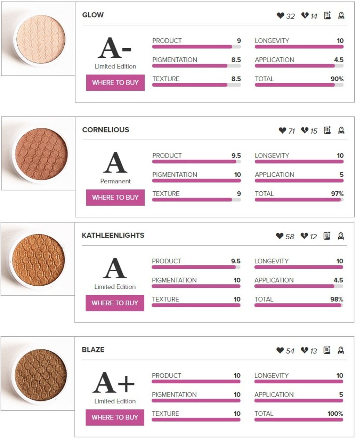Open the notes list icon for Cornelious
This screenshot has height=439, width=356.
(x=327, y=130)
